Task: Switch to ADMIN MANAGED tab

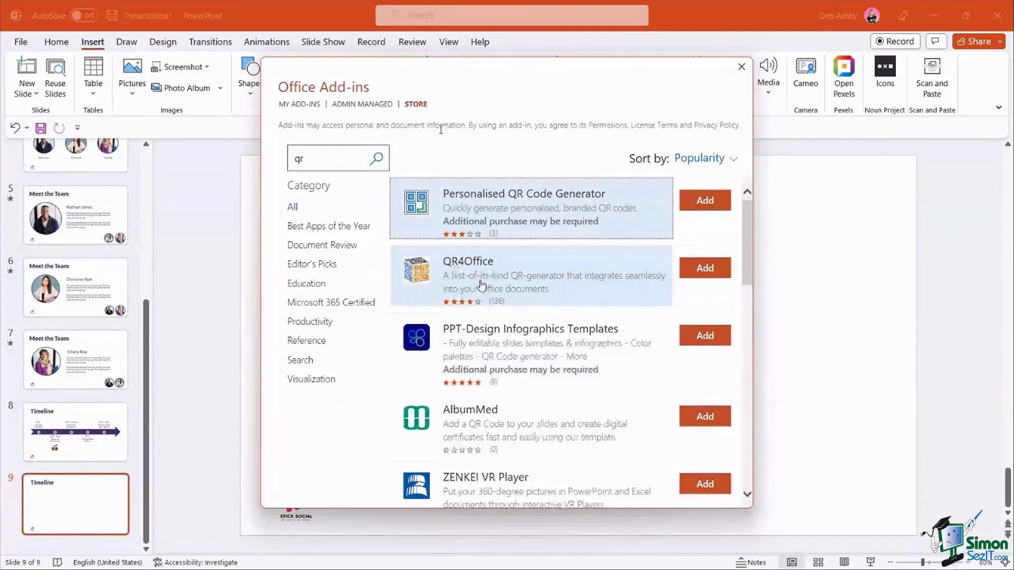Action: coord(362,104)
